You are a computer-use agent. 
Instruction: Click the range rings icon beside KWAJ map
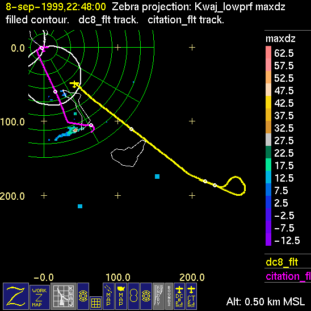83,296
